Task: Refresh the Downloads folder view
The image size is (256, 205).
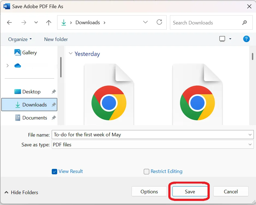Action: point(159,22)
